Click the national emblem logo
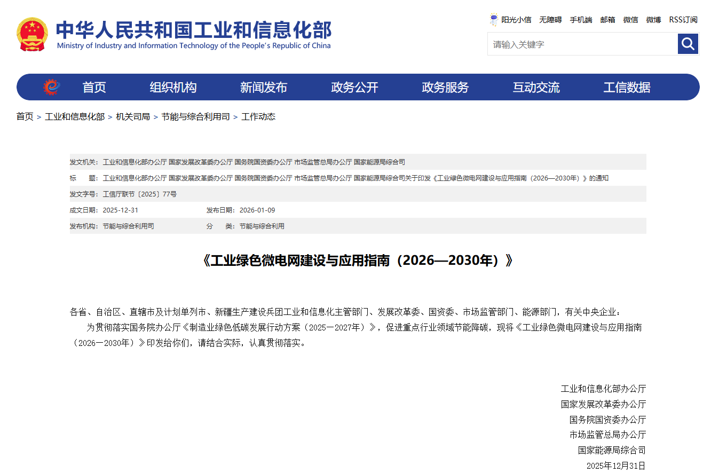Viewport: 711px width, 473px height. pyautogui.click(x=32, y=34)
